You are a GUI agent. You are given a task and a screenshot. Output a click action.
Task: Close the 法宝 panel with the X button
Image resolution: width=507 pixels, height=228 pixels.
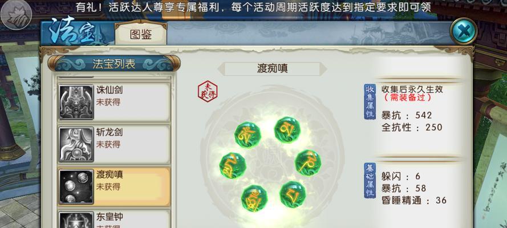(464, 31)
